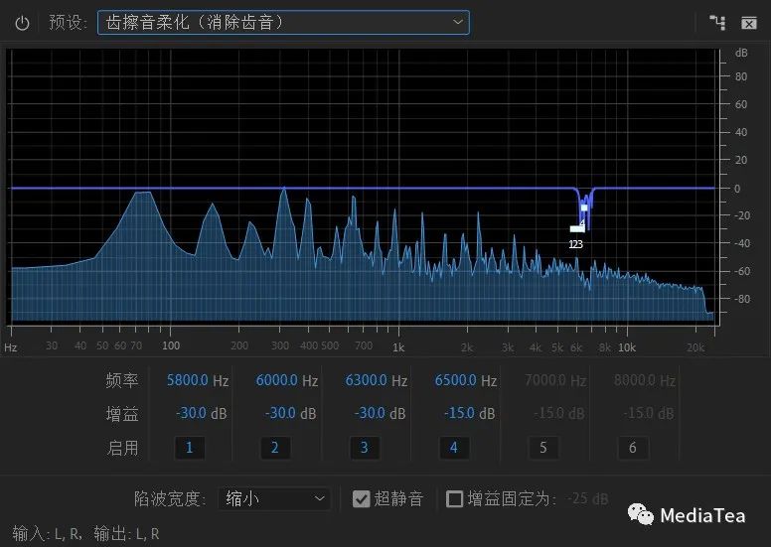Open the 陷波宽度 notch width dropdown
The width and height of the screenshot is (771, 547).
(x=274, y=498)
